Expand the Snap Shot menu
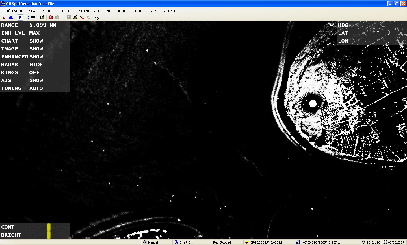 [x=170, y=11]
